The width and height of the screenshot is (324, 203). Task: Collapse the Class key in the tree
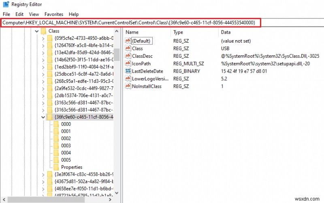[x=37, y=31]
